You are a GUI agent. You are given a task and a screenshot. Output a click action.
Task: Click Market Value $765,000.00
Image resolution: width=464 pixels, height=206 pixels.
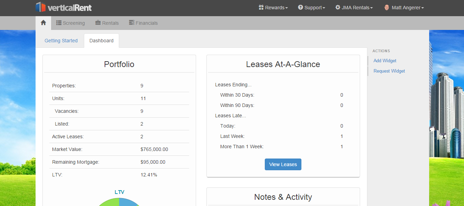click(154, 149)
